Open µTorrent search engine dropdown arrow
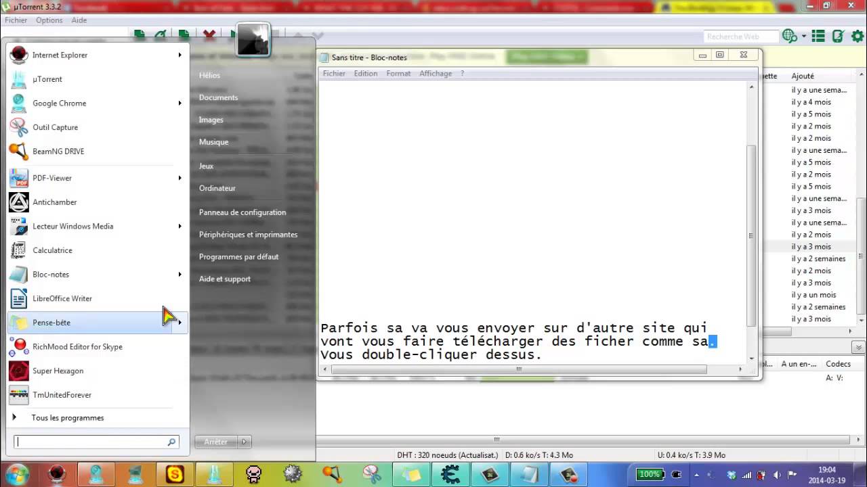 (804, 37)
